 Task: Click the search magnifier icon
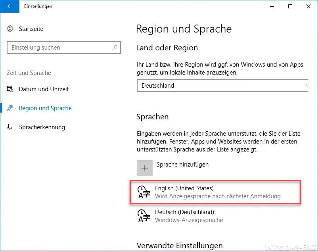(115, 48)
